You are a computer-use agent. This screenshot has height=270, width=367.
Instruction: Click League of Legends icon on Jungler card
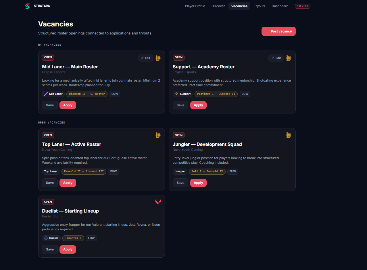pos(289,135)
